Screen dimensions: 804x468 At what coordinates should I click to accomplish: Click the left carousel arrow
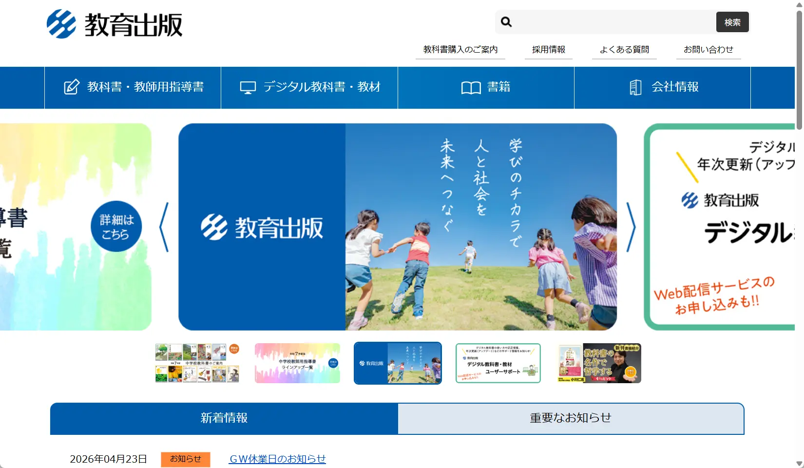tap(163, 226)
